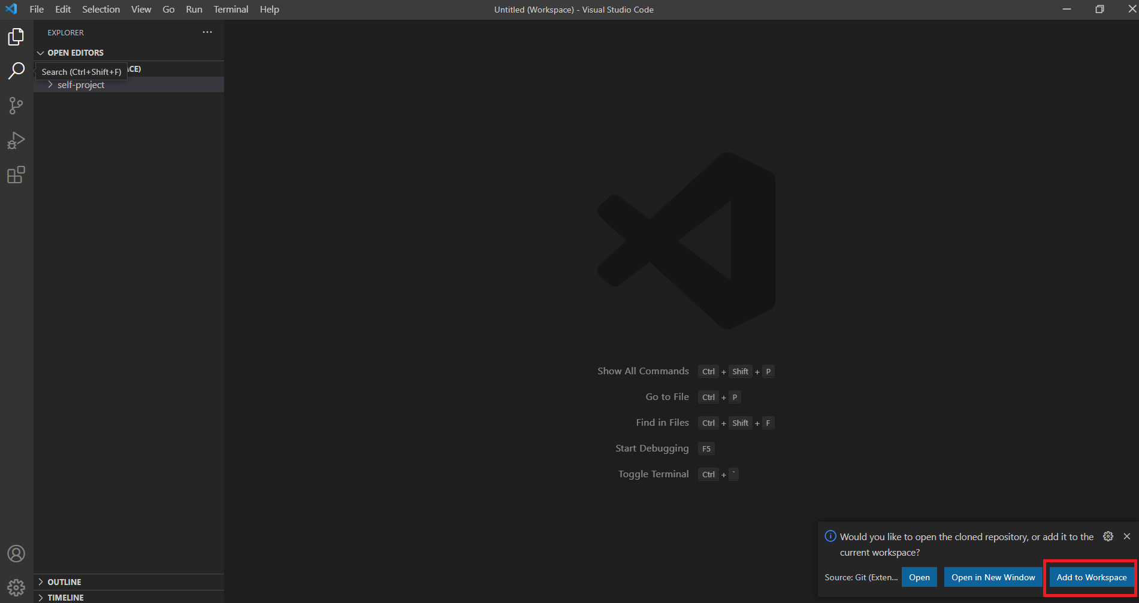Open the Accounts icon in activity bar
This screenshot has height=603, width=1139.
(x=16, y=554)
